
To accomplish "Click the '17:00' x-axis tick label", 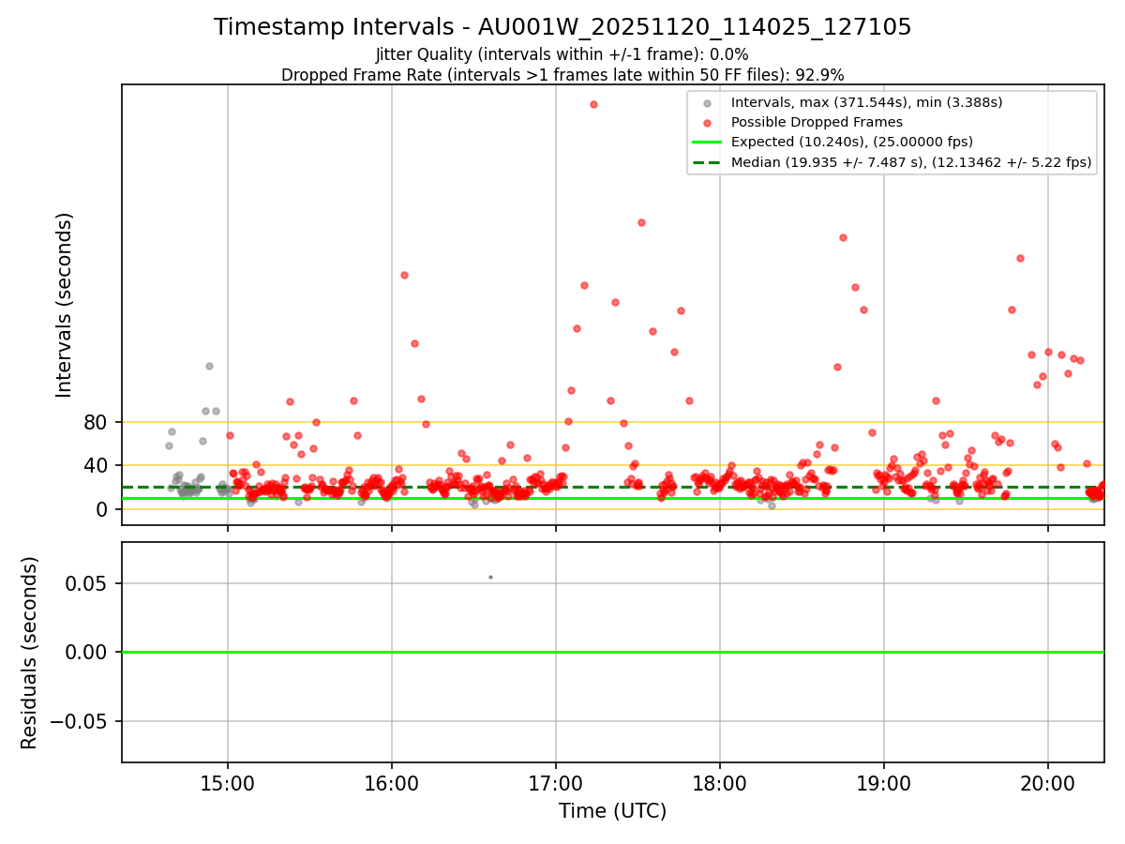I will 556,784.
